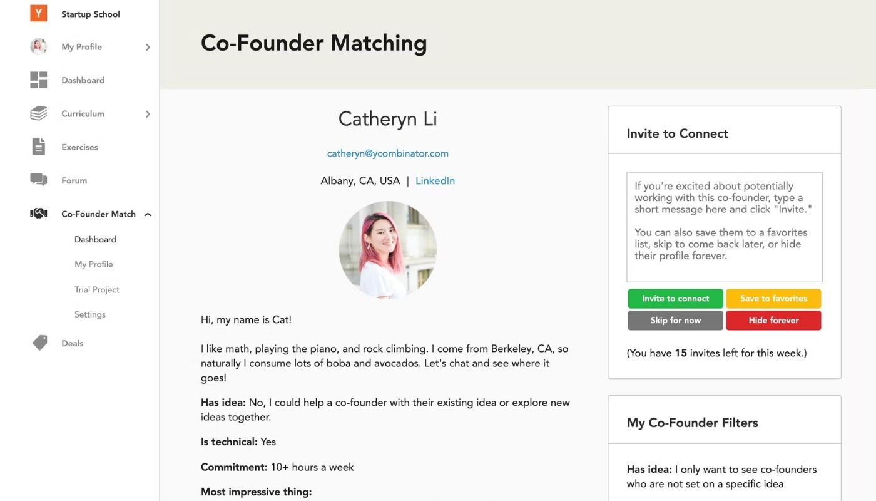Open Deals using the tag icon
The image size is (876, 501).
(x=38, y=343)
